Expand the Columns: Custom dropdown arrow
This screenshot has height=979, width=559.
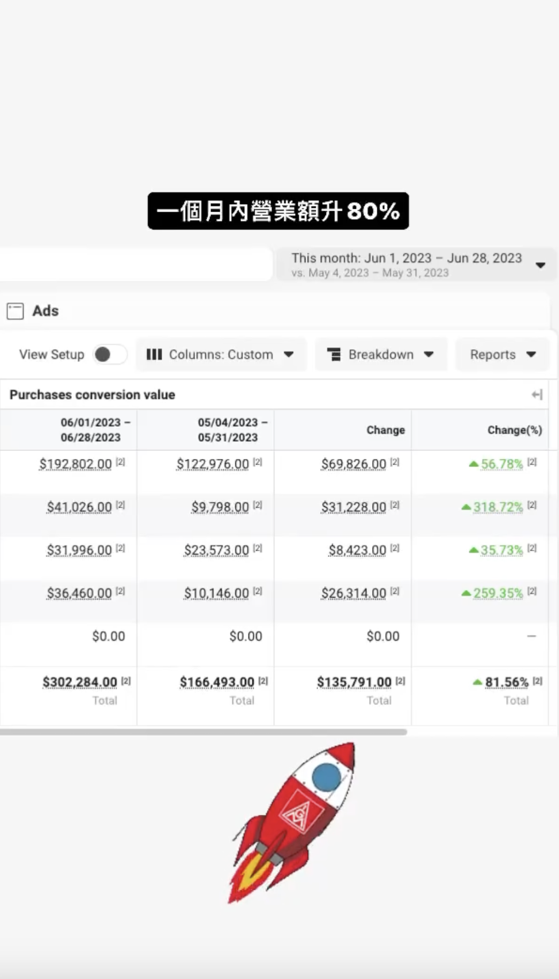tap(289, 354)
